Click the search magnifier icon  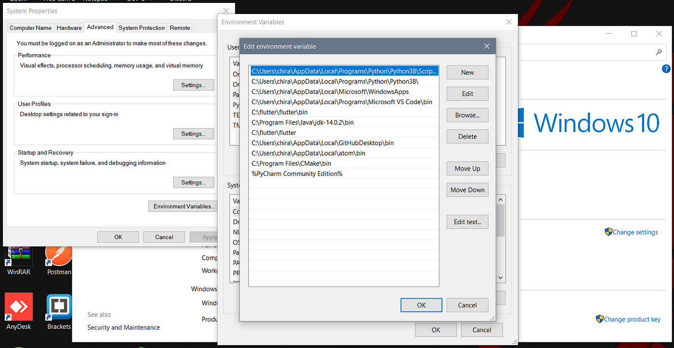click(659, 53)
